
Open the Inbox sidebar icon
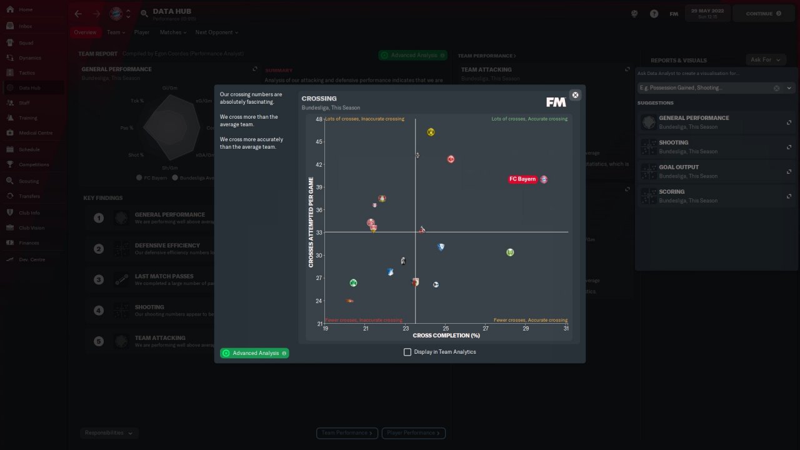(11, 26)
